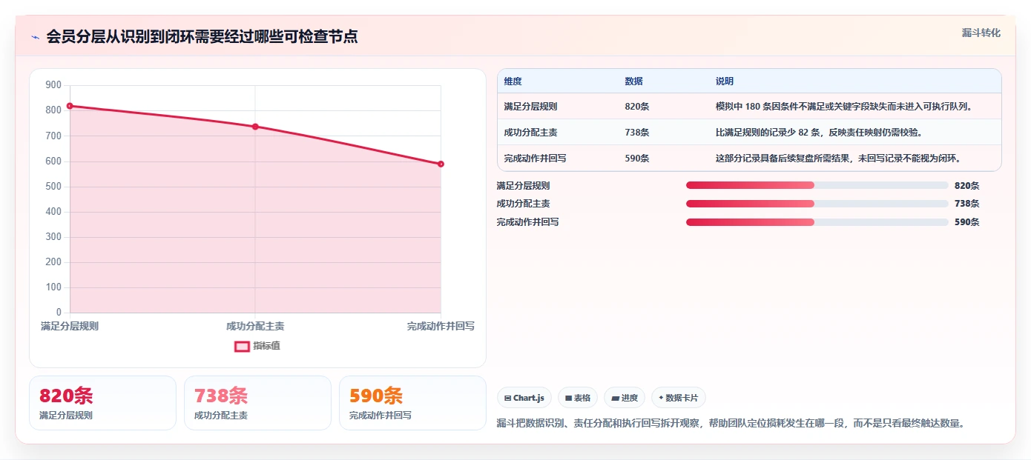Click the 738条 progress bar for 成功分配主责
Viewport: 1031px width, 460px height.
click(x=817, y=204)
